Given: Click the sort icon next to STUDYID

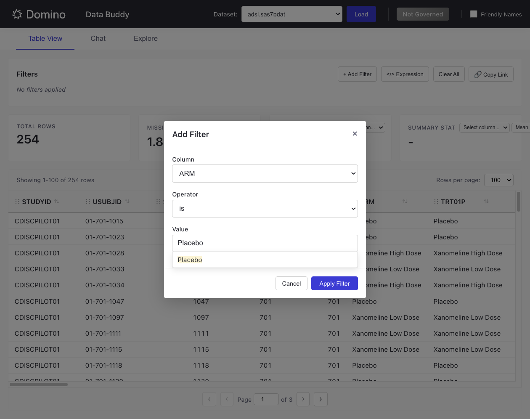Looking at the screenshot, I should pos(56,202).
